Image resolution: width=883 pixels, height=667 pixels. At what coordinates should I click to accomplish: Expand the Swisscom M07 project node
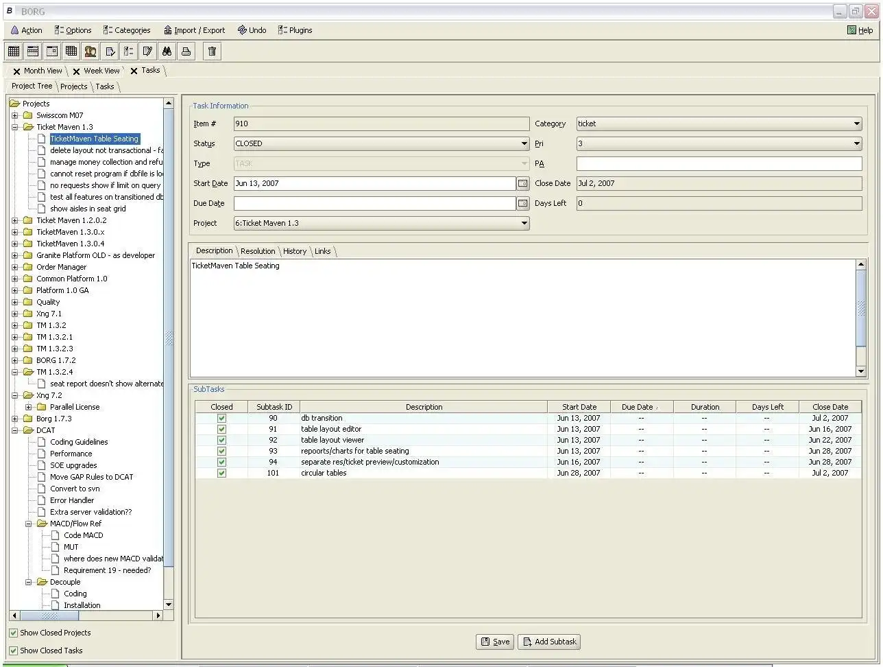pos(15,115)
